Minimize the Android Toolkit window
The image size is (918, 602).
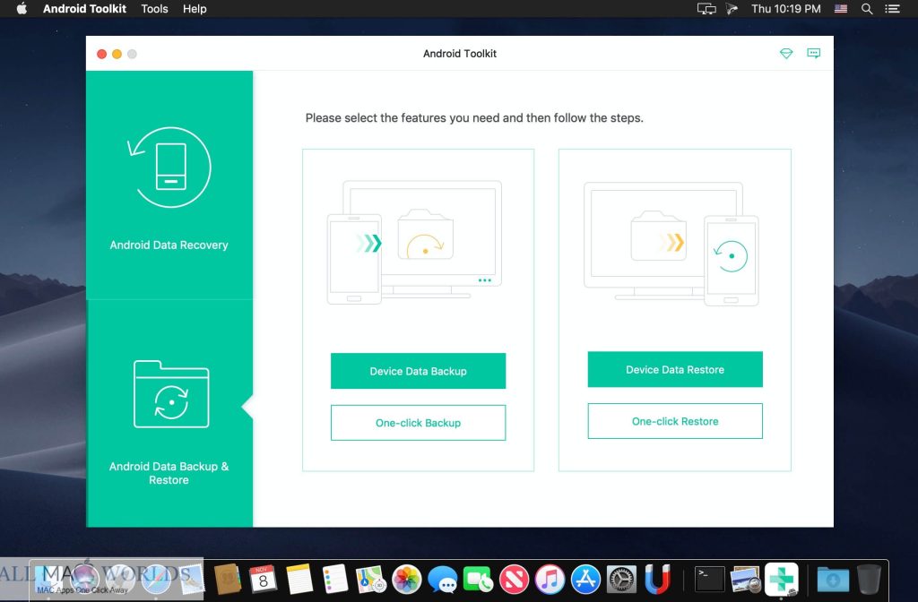(x=117, y=54)
